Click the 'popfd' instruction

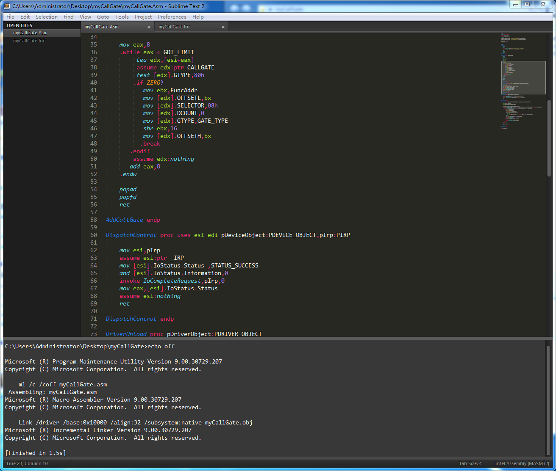click(x=128, y=197)
